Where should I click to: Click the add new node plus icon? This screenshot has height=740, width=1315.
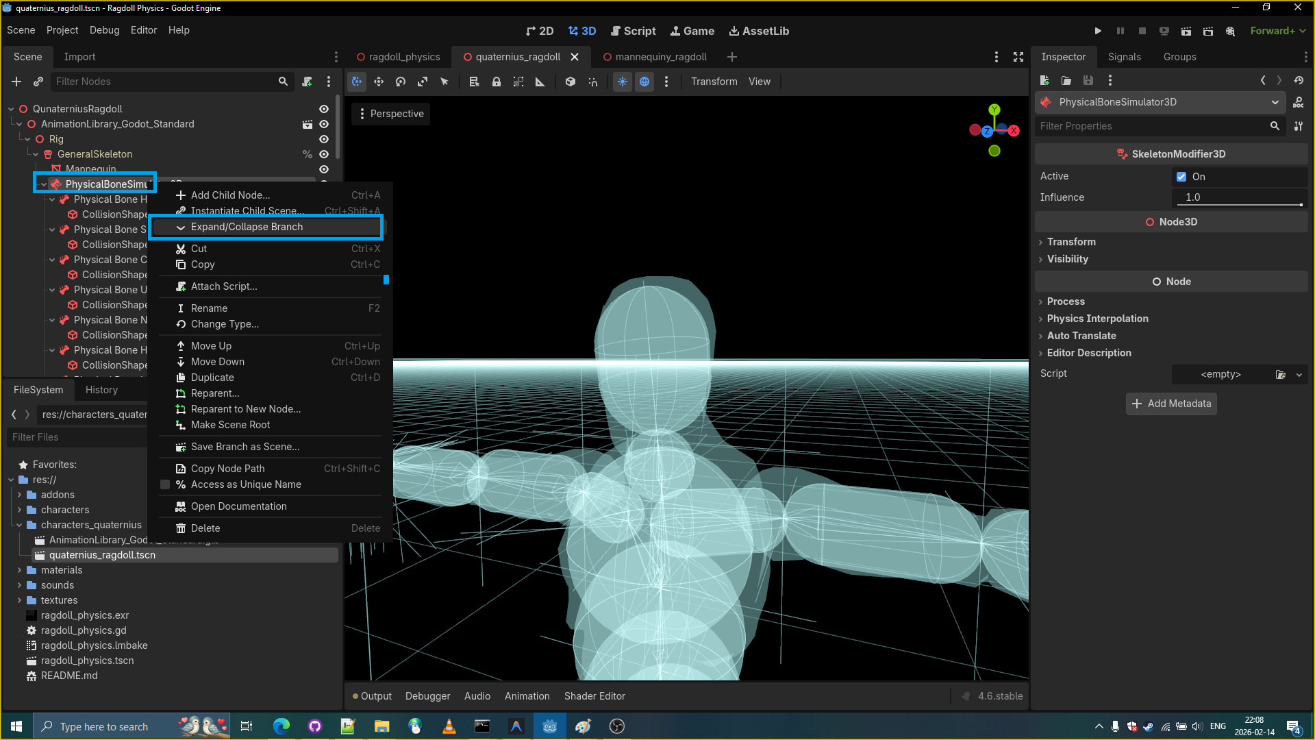click(x=16, y=82)
